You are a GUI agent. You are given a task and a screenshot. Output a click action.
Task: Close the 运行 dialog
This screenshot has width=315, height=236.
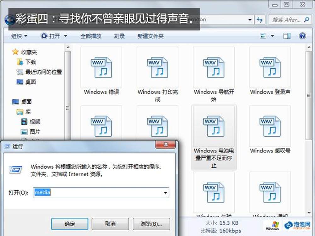click(x=166, y=144)
